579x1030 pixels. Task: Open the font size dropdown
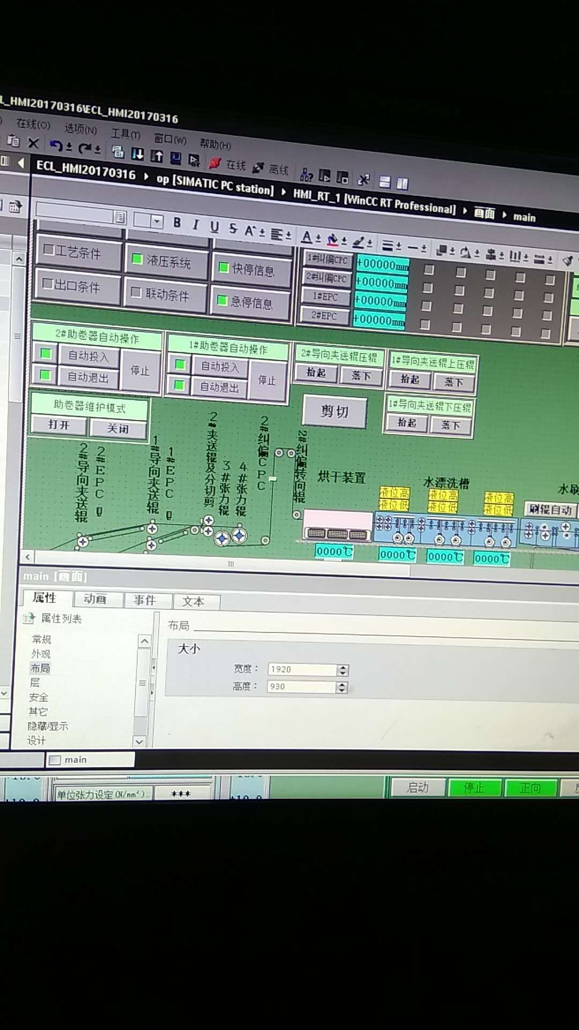pyautogui.click(x=157, y=221)
